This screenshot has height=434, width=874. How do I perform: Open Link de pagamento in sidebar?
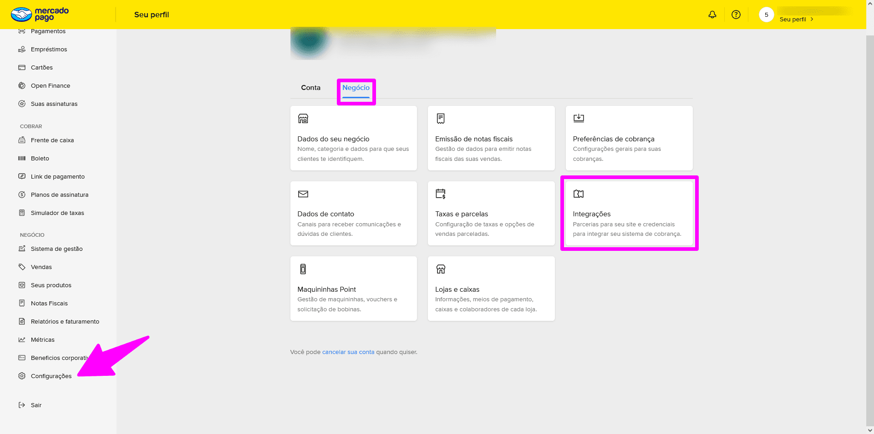58,176
